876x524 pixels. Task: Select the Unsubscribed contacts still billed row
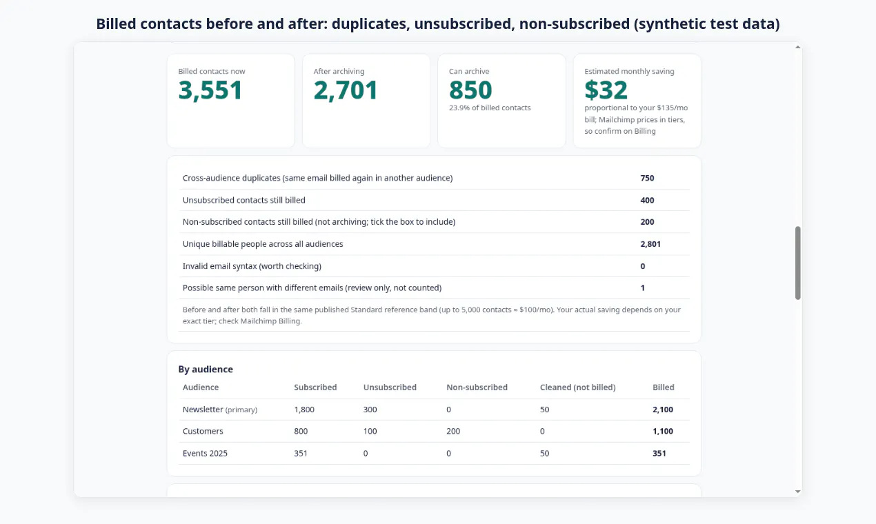click(434, 200)
